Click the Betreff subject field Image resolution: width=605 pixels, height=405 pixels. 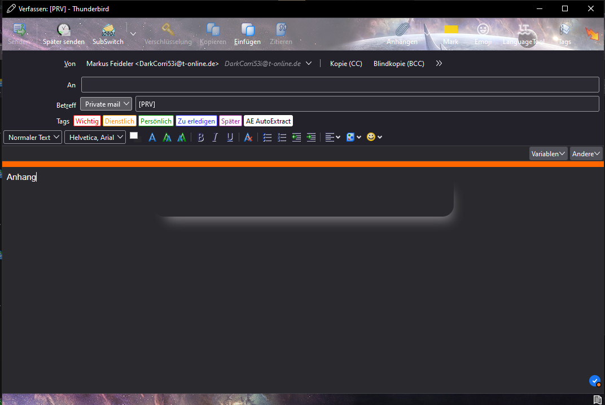[x=367, y=104]
